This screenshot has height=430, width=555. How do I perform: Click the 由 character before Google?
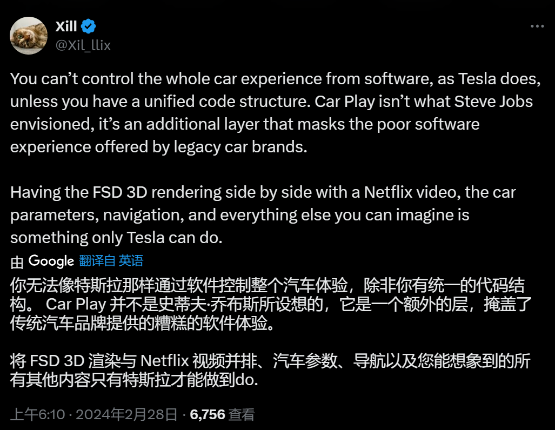coord(17,262)
